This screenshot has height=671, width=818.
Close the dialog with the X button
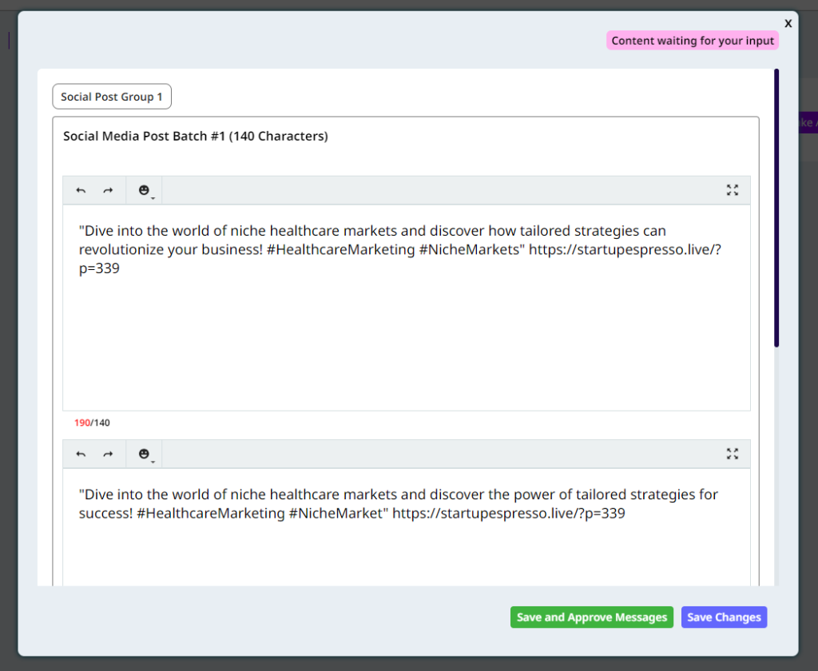click(x=788, y=23)
